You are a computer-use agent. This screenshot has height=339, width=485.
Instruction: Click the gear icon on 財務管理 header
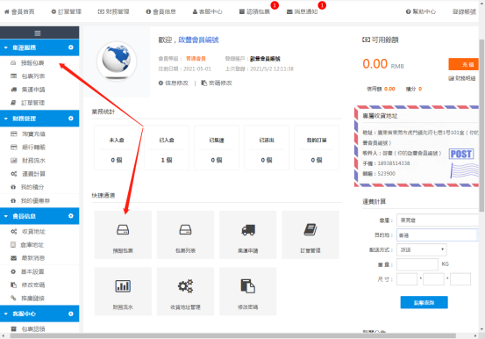pyautogui.click(x=71, y=119)
